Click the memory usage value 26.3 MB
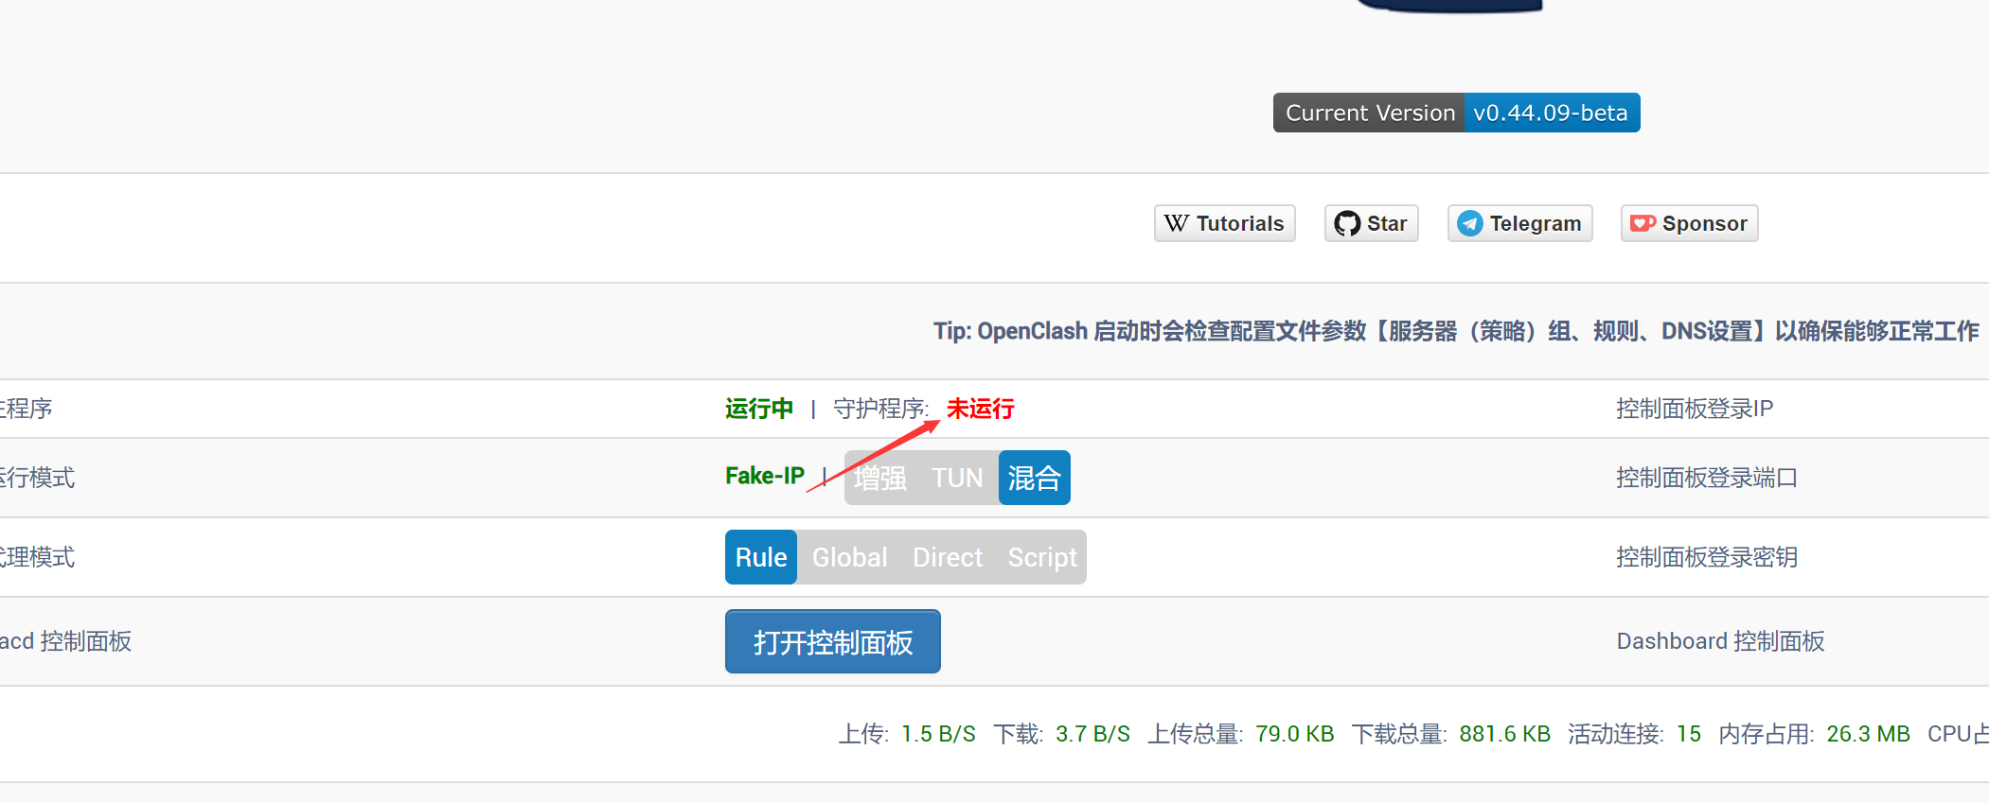The width and height of the screenshot is (1989, 803). [1868, 734]
